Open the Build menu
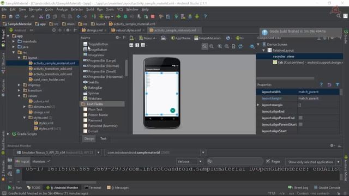This screenshot has width=349, height=196. 90,9
